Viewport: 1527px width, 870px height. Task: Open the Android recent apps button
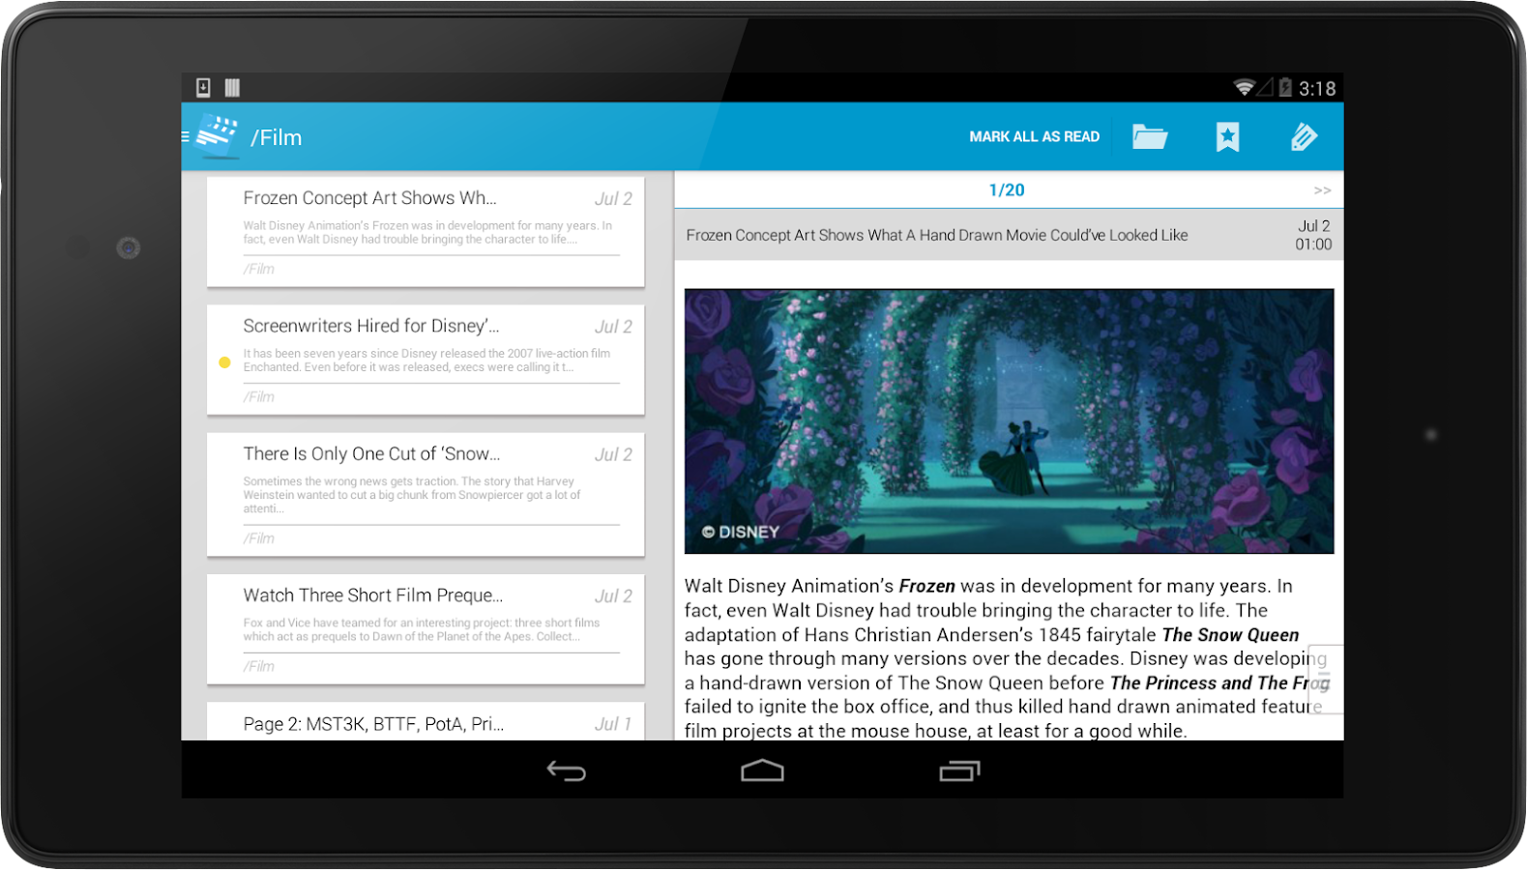click(959, 770)
